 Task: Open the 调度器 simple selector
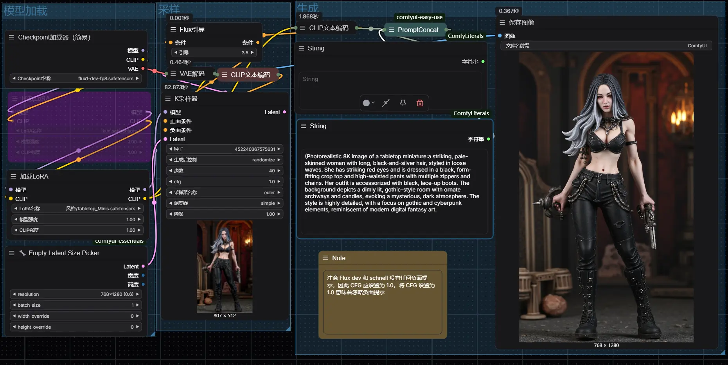click(225, 203)
